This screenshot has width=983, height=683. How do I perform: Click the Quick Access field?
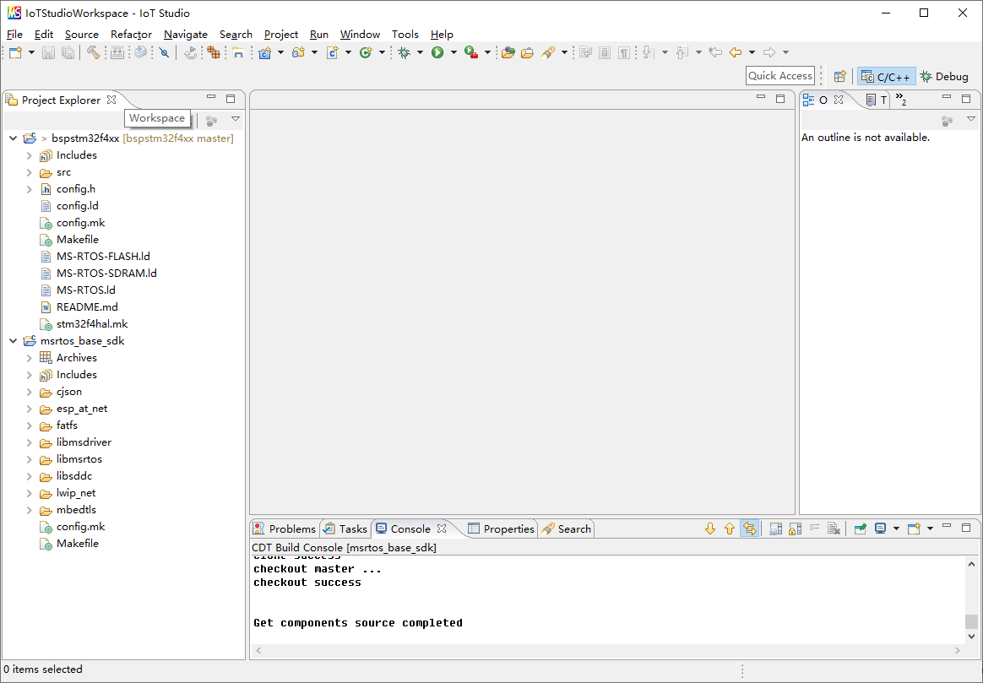click(780, 76)
